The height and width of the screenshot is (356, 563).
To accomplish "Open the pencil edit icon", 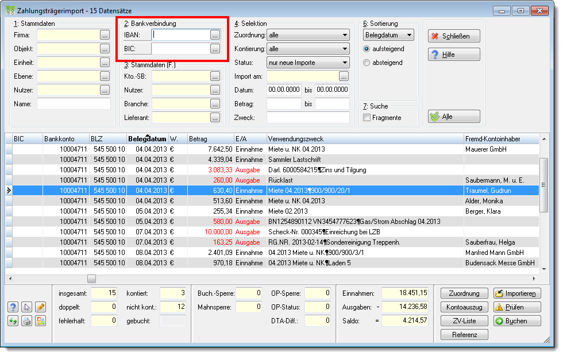I will pyautogui.click(x=41, y=307).
